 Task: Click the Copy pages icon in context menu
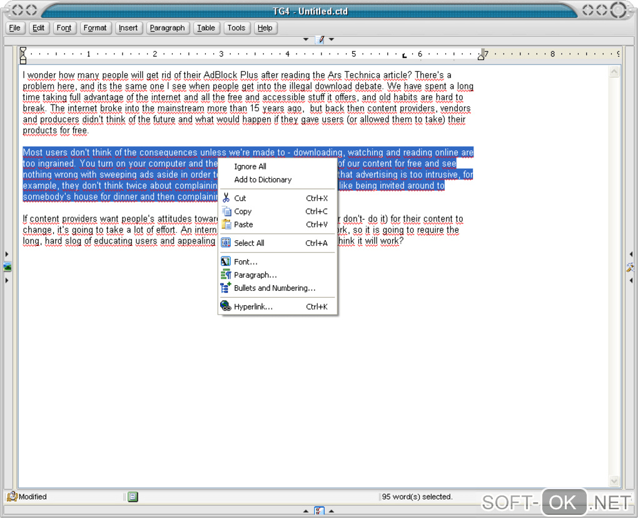pos(226,211)
